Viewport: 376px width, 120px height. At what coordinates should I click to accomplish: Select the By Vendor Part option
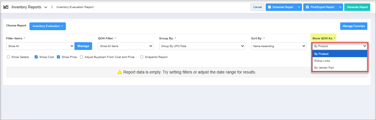click(x=324, y=68)
